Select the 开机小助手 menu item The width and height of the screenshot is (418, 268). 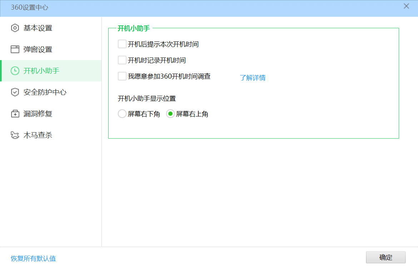(51, 71)
